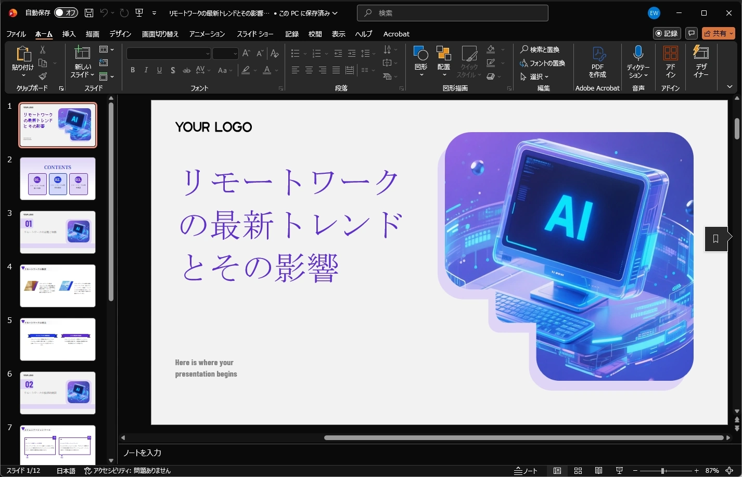This screenshot has width=742, height=477.
Task: Start Dictation (ディクテーション) microphone icon
Action: [x=638, y=53]
